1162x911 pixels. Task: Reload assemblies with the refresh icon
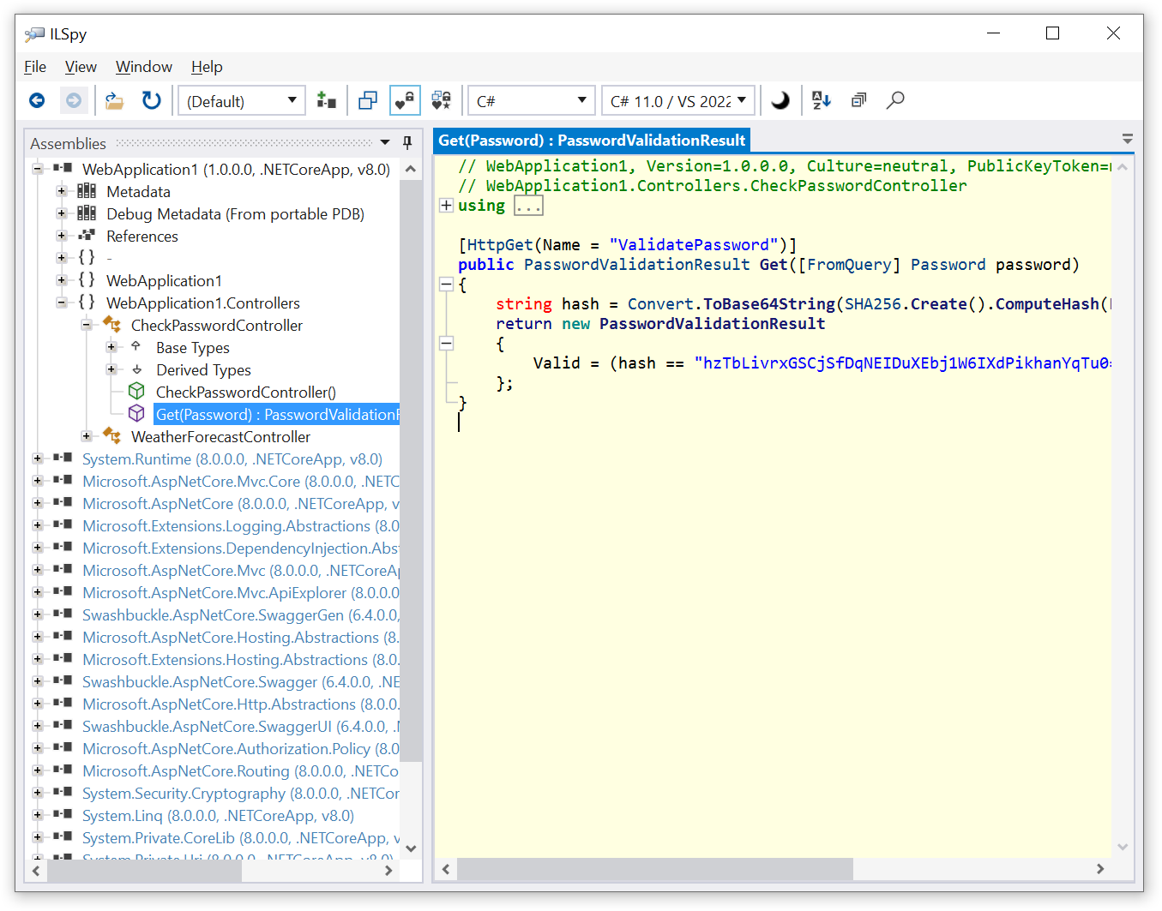coord(151,101)
